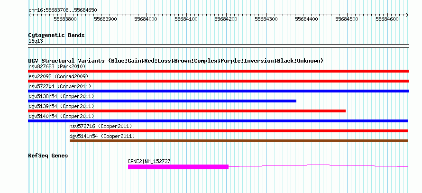Click the chr16:55683708..55684650 region label
Screen dimensions: 422x193
[x=63, y=10]
